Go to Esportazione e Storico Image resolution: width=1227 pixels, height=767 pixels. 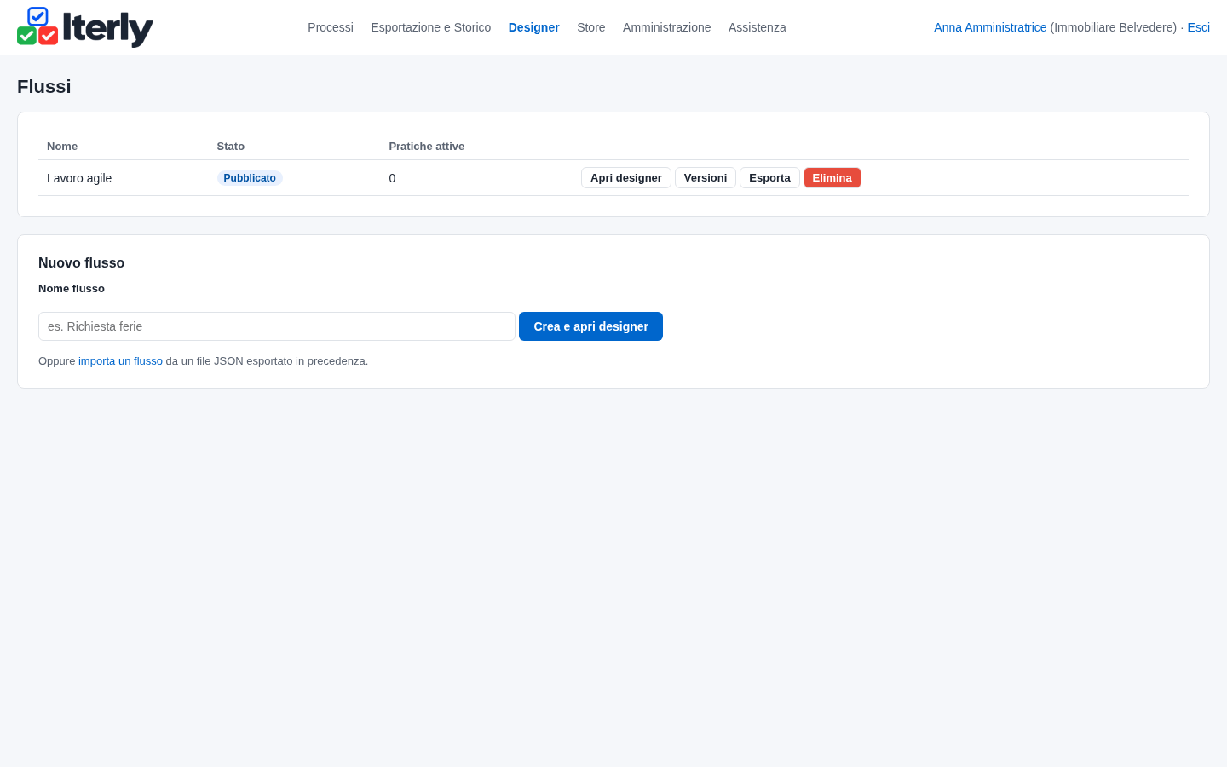coord(431,27)
